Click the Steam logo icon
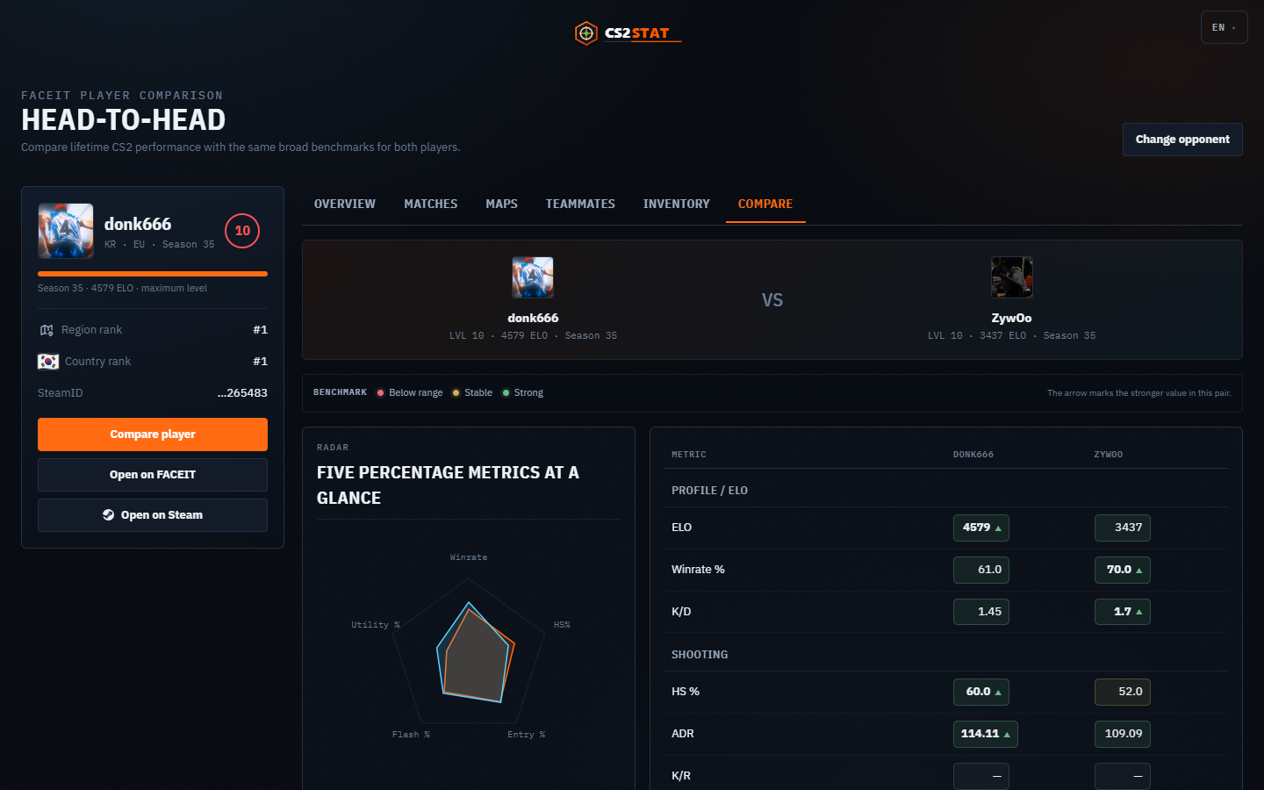Screen dimensions: 1264x790 point(109,515)
